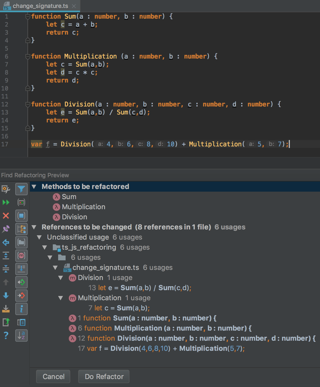Toggle merge usages from same line
This screenshot has width=320, height=387.
(x=21, y=269)
